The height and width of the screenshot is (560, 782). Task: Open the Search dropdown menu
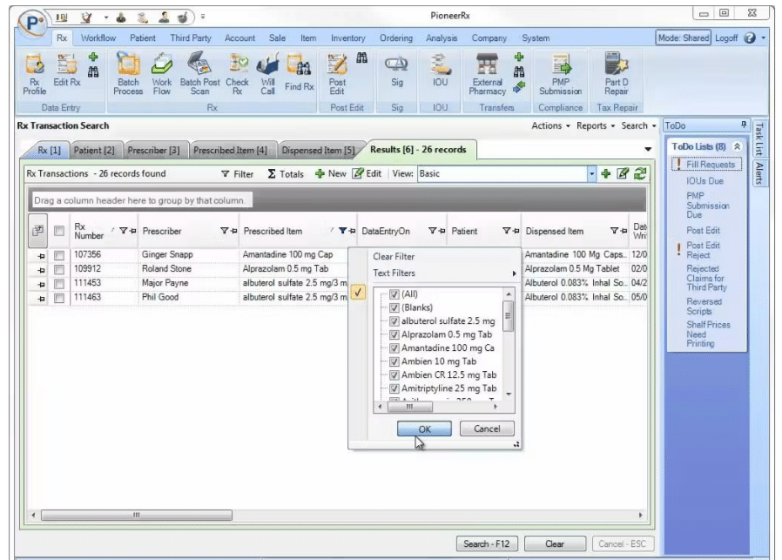click(x=638, y=125)
